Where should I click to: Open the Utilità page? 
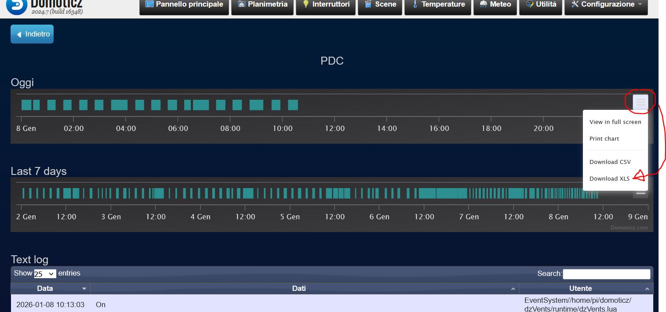(541, 5)
